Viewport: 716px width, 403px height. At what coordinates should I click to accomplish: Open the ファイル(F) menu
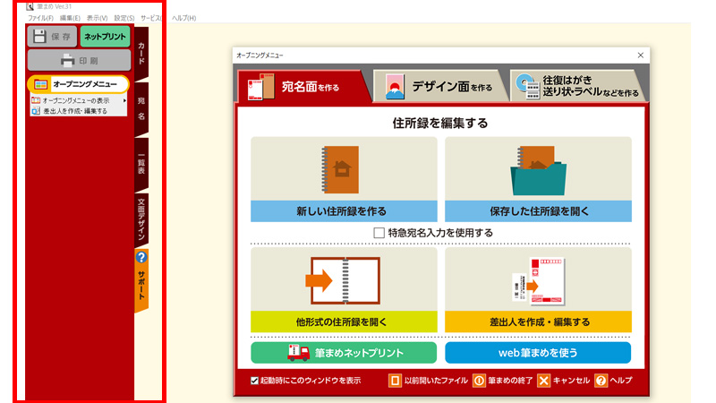(40, 18)
